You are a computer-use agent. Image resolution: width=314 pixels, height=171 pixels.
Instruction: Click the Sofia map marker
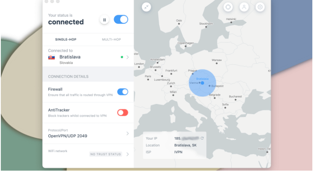point(225,108)
